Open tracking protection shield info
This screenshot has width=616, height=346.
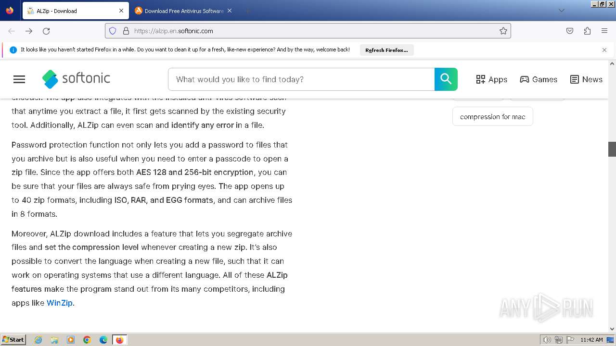coord(113,31)
